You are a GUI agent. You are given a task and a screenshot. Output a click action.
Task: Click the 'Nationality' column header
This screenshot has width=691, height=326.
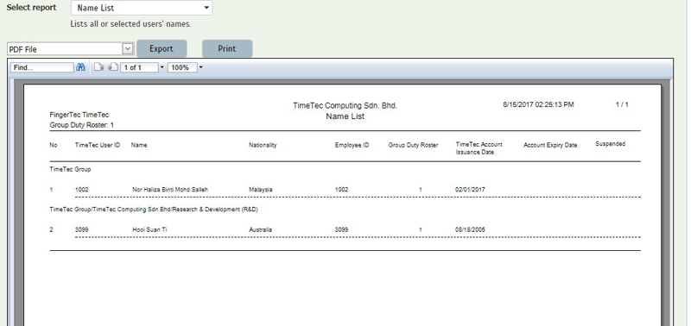click(263, 145)
